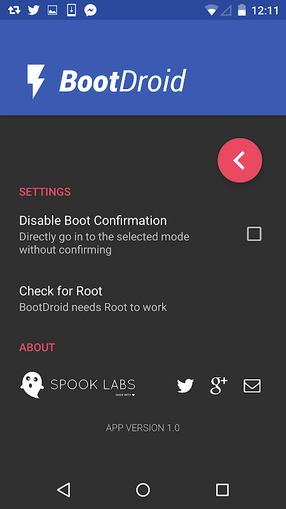Screen dimensions: 286x509
Task: Tap the Android back navigation button
Action: coord(64,489)
